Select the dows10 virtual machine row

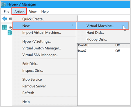click(104, 45)
